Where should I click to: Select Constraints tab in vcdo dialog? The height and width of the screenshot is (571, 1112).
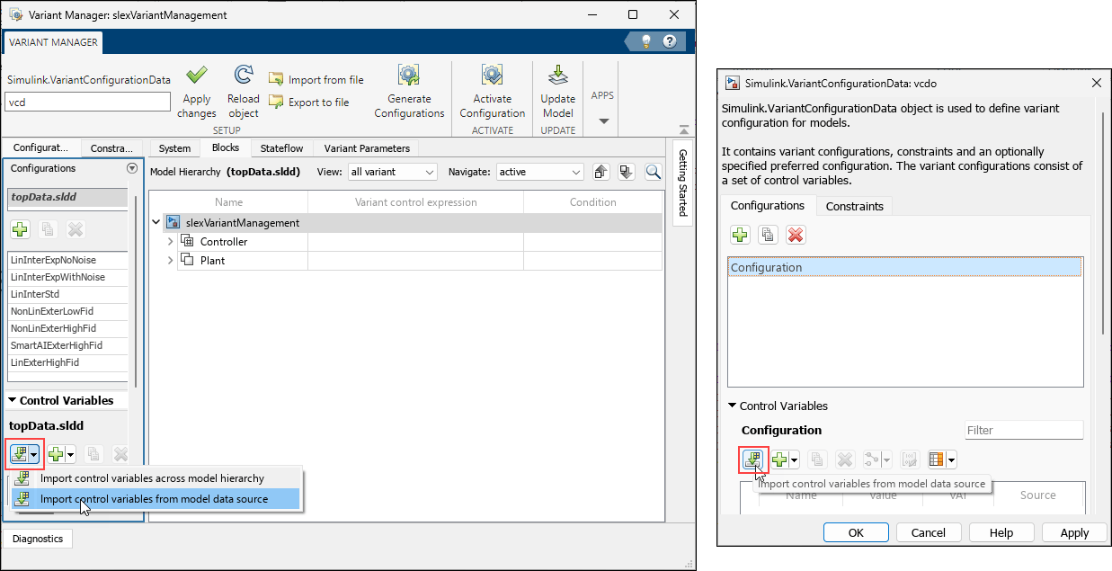[855, 206]
